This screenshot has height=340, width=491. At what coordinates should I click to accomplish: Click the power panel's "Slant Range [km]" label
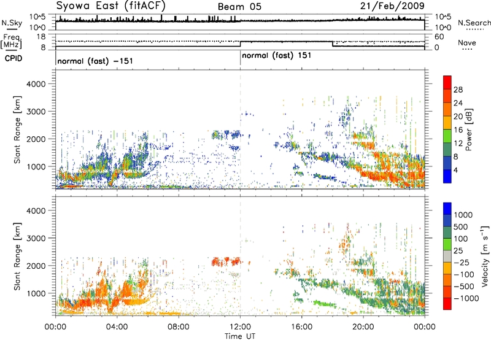17,129
